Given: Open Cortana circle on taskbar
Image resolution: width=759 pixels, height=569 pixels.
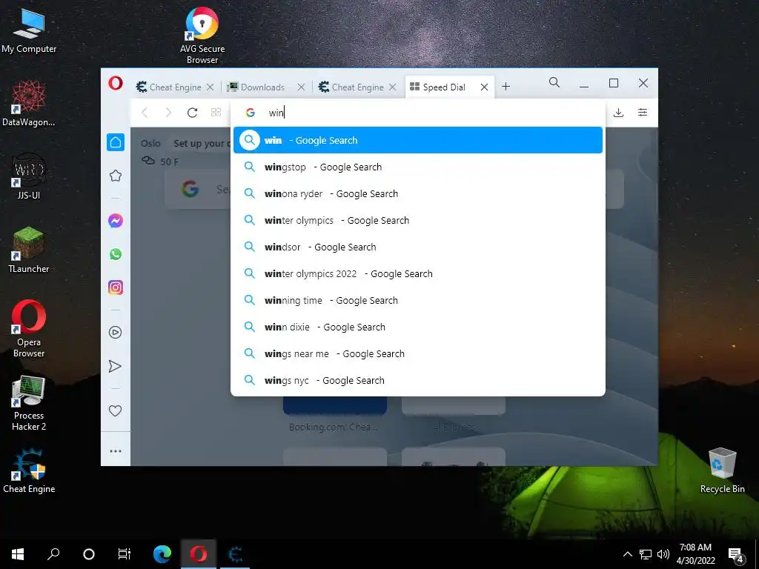Looking at the screenshot, I should click(89, 554).
